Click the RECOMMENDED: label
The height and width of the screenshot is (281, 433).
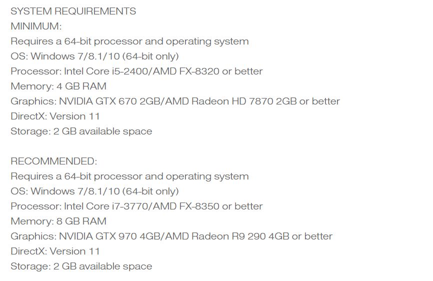click(x=54, y=161)
